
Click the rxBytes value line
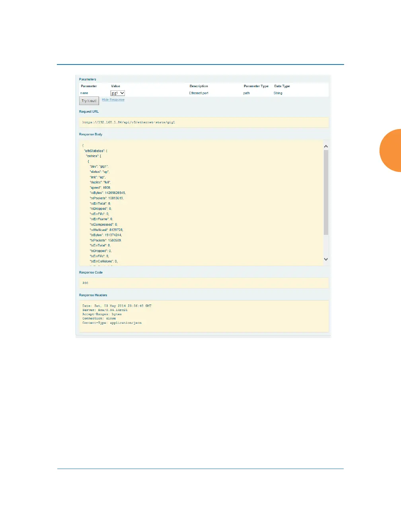[x=108, y=193]
